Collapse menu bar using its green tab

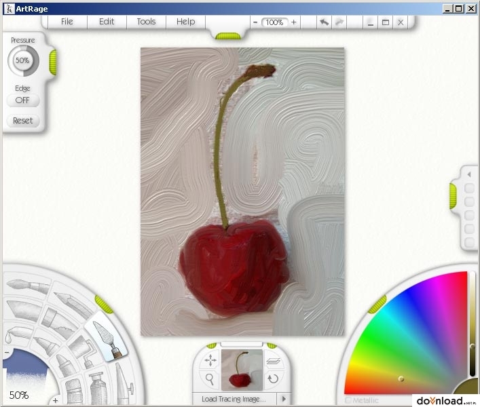[227, 36]
